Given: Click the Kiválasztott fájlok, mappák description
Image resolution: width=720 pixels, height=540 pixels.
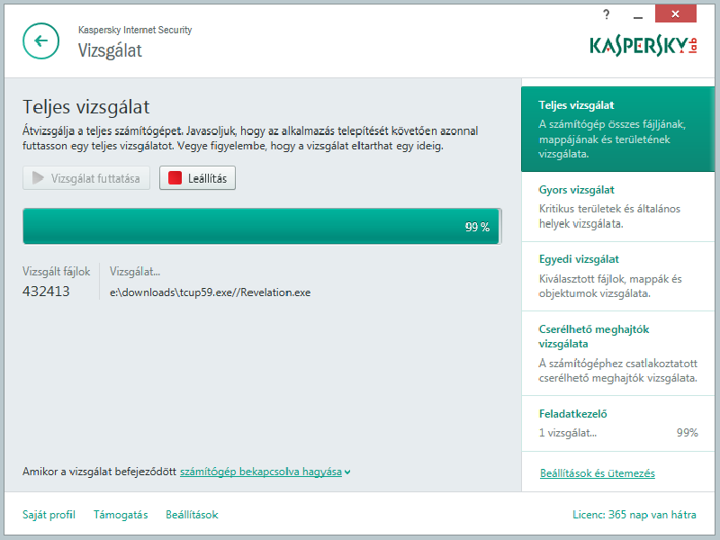Looking at the screenshot, I should [610, 286].
